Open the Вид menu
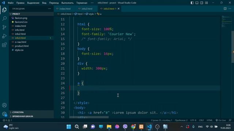The height and width of the screenshot is (131, 234). (x=44, y=3)
